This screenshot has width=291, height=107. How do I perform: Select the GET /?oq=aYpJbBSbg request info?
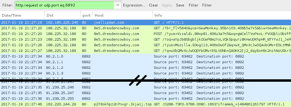[x=222, y=40]
